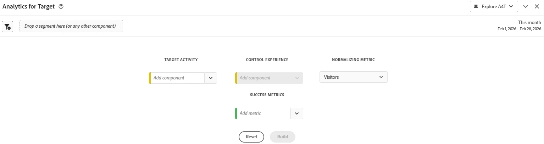
Task: Click the Target Activity Add component field
Action: [x=177, y=78]
